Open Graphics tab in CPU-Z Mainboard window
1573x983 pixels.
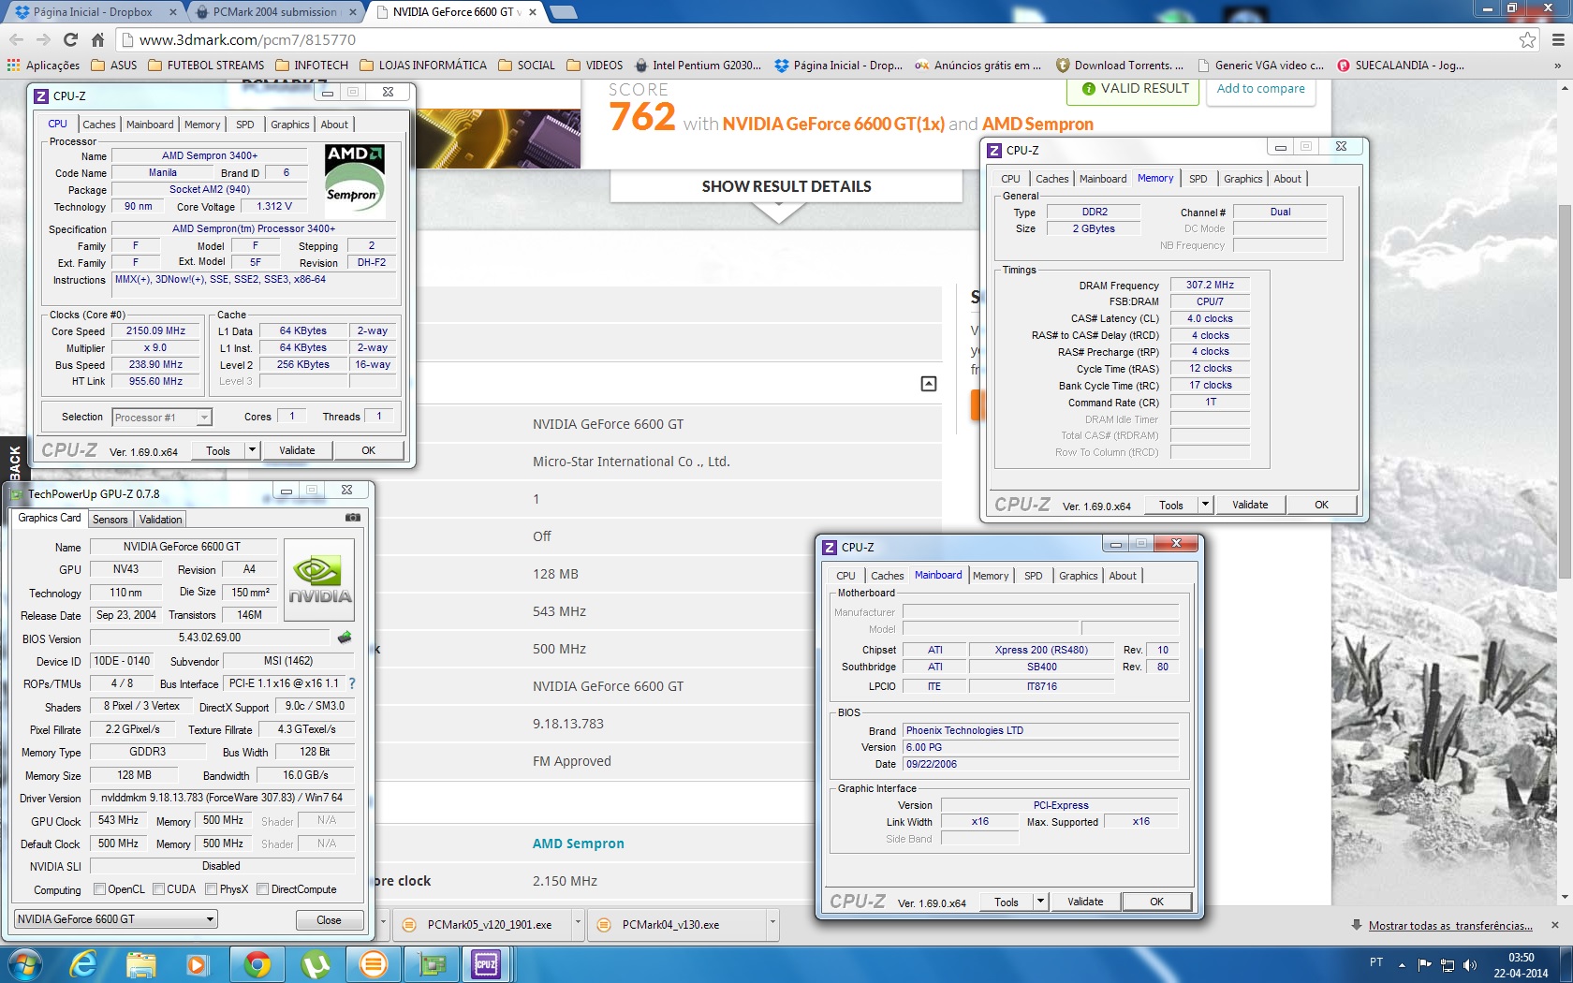pos(1079,576)
